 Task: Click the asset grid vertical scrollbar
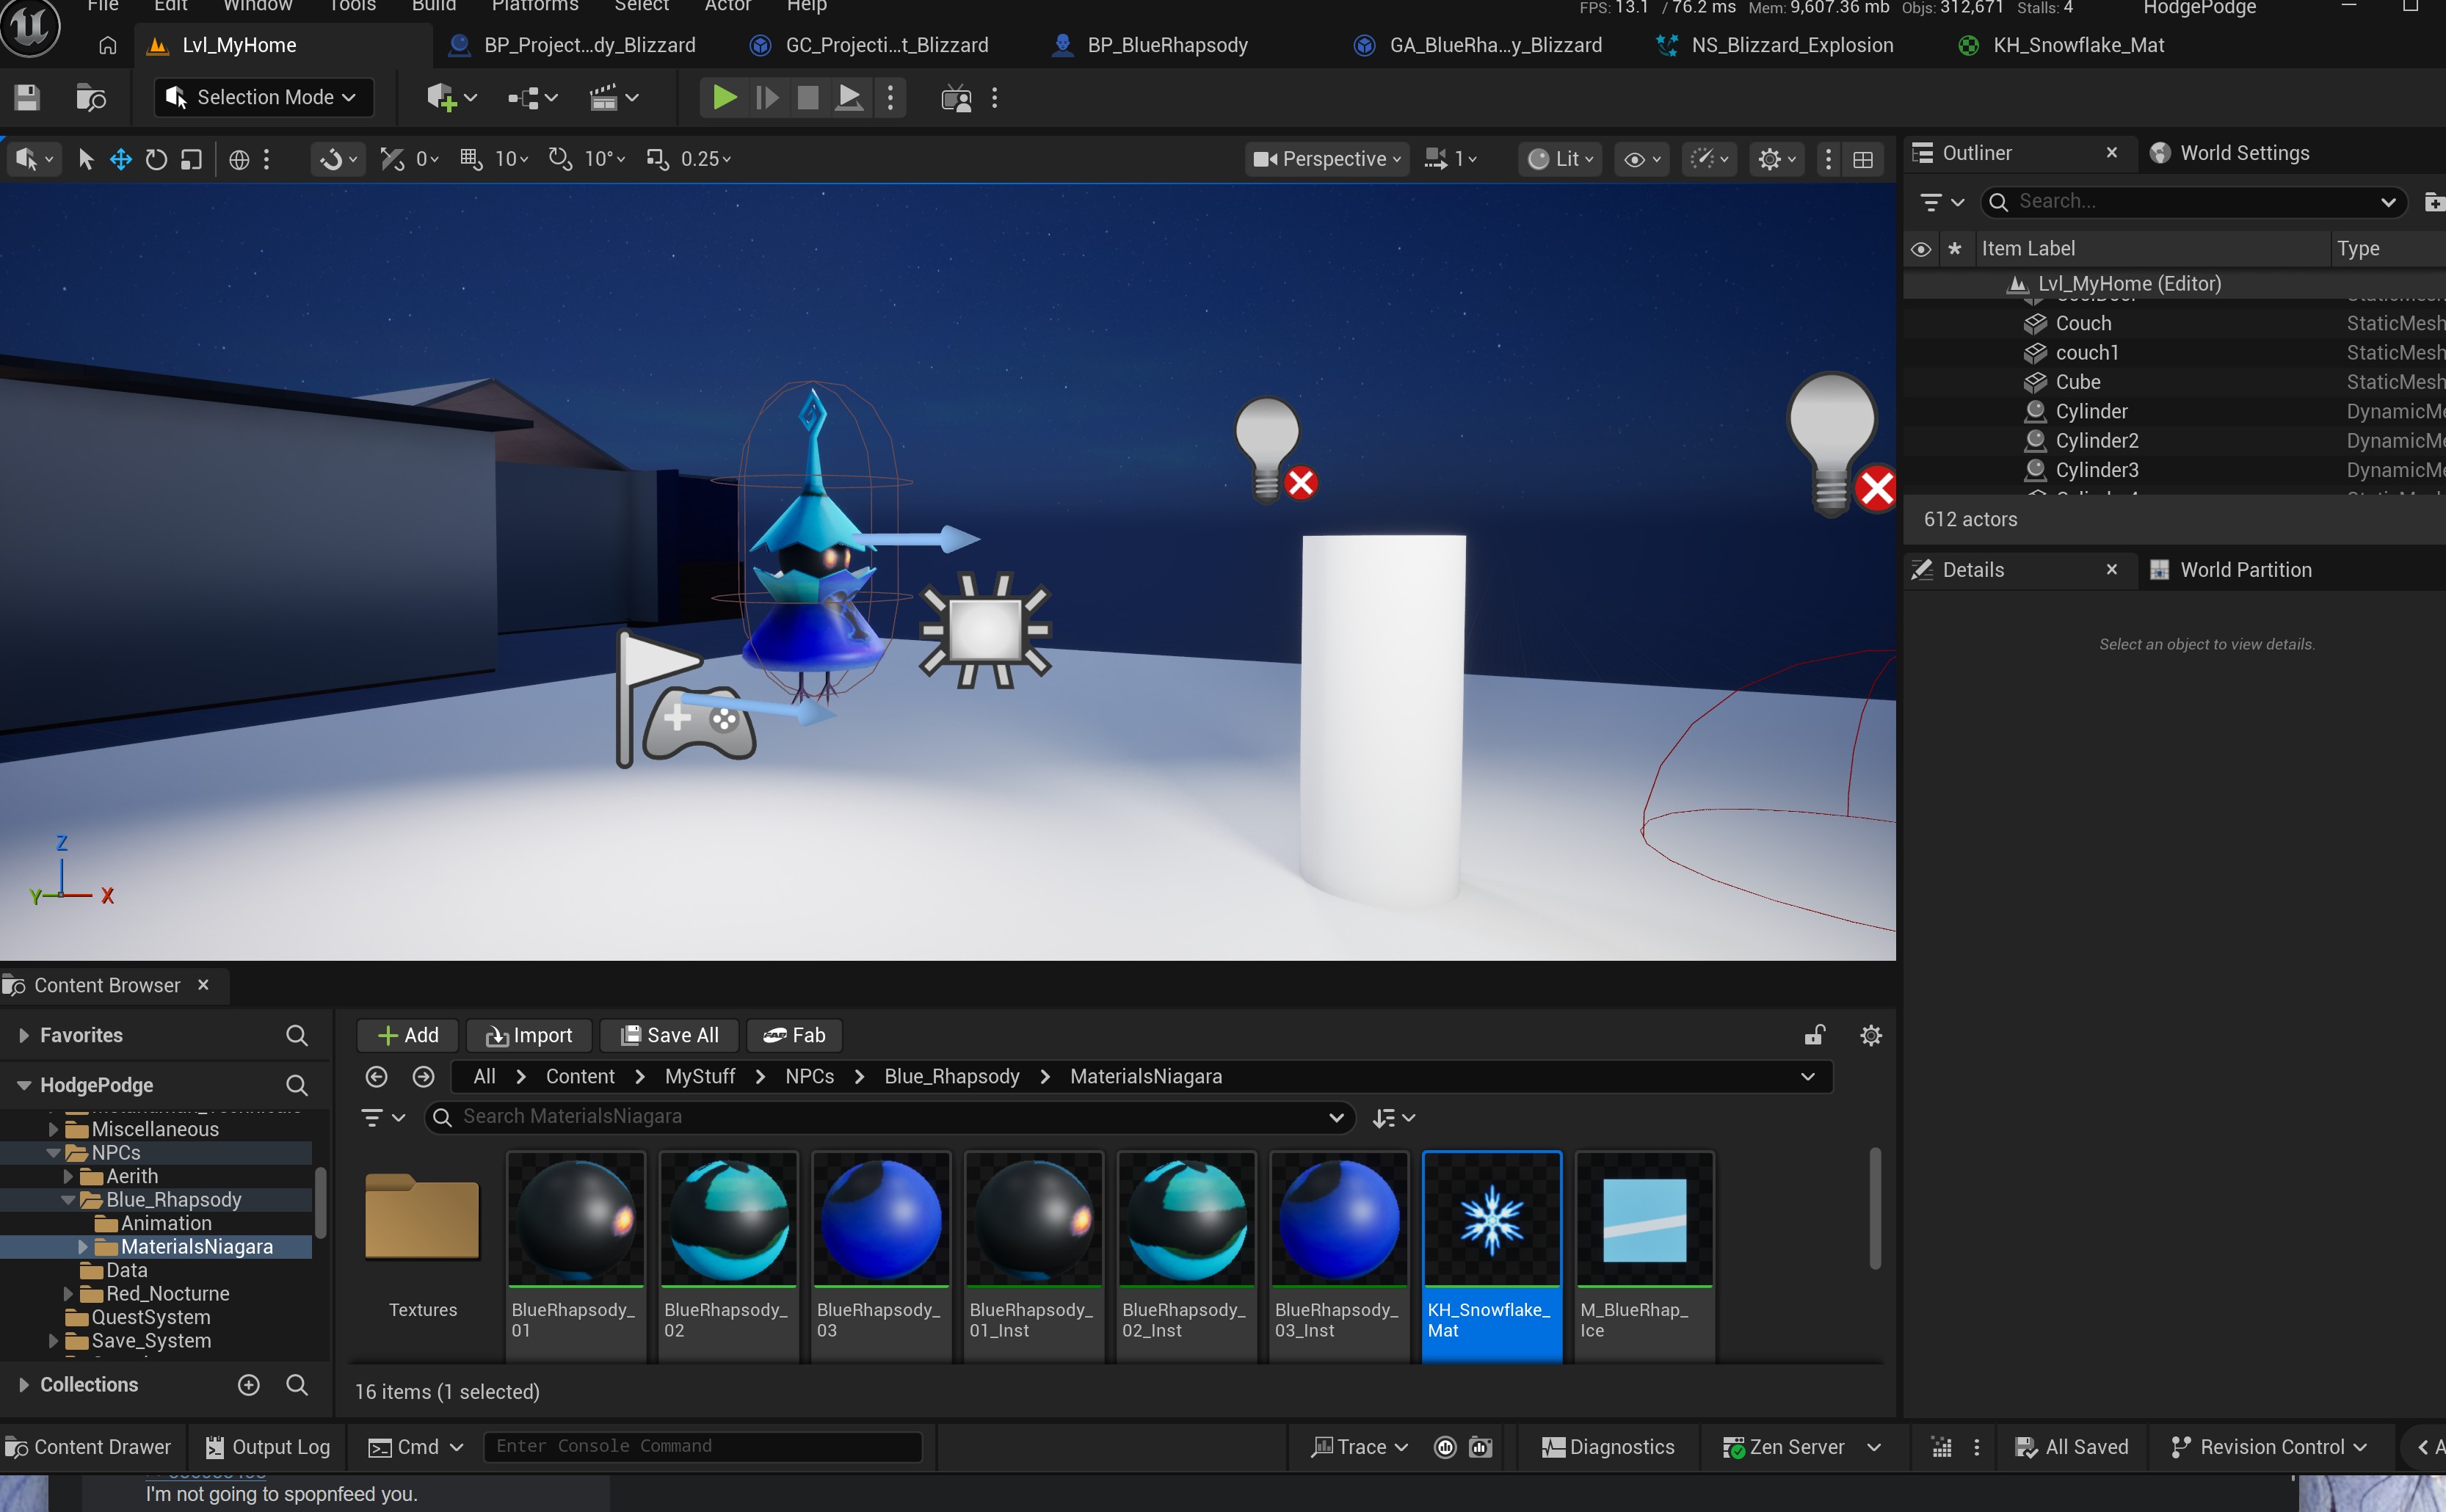tap(1875, 1208)
